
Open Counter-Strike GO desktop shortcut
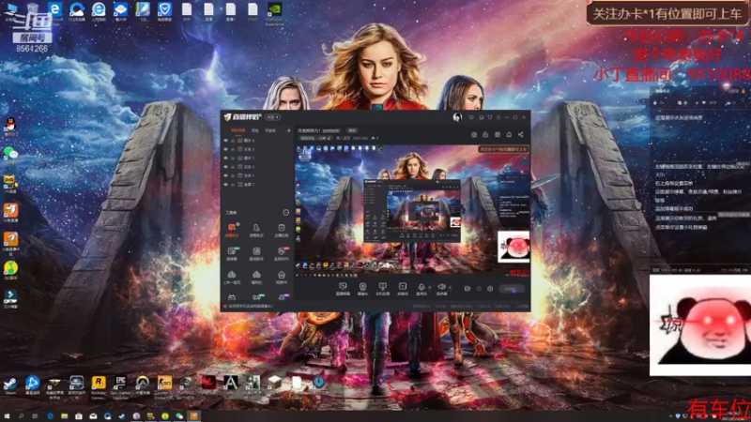164,386
